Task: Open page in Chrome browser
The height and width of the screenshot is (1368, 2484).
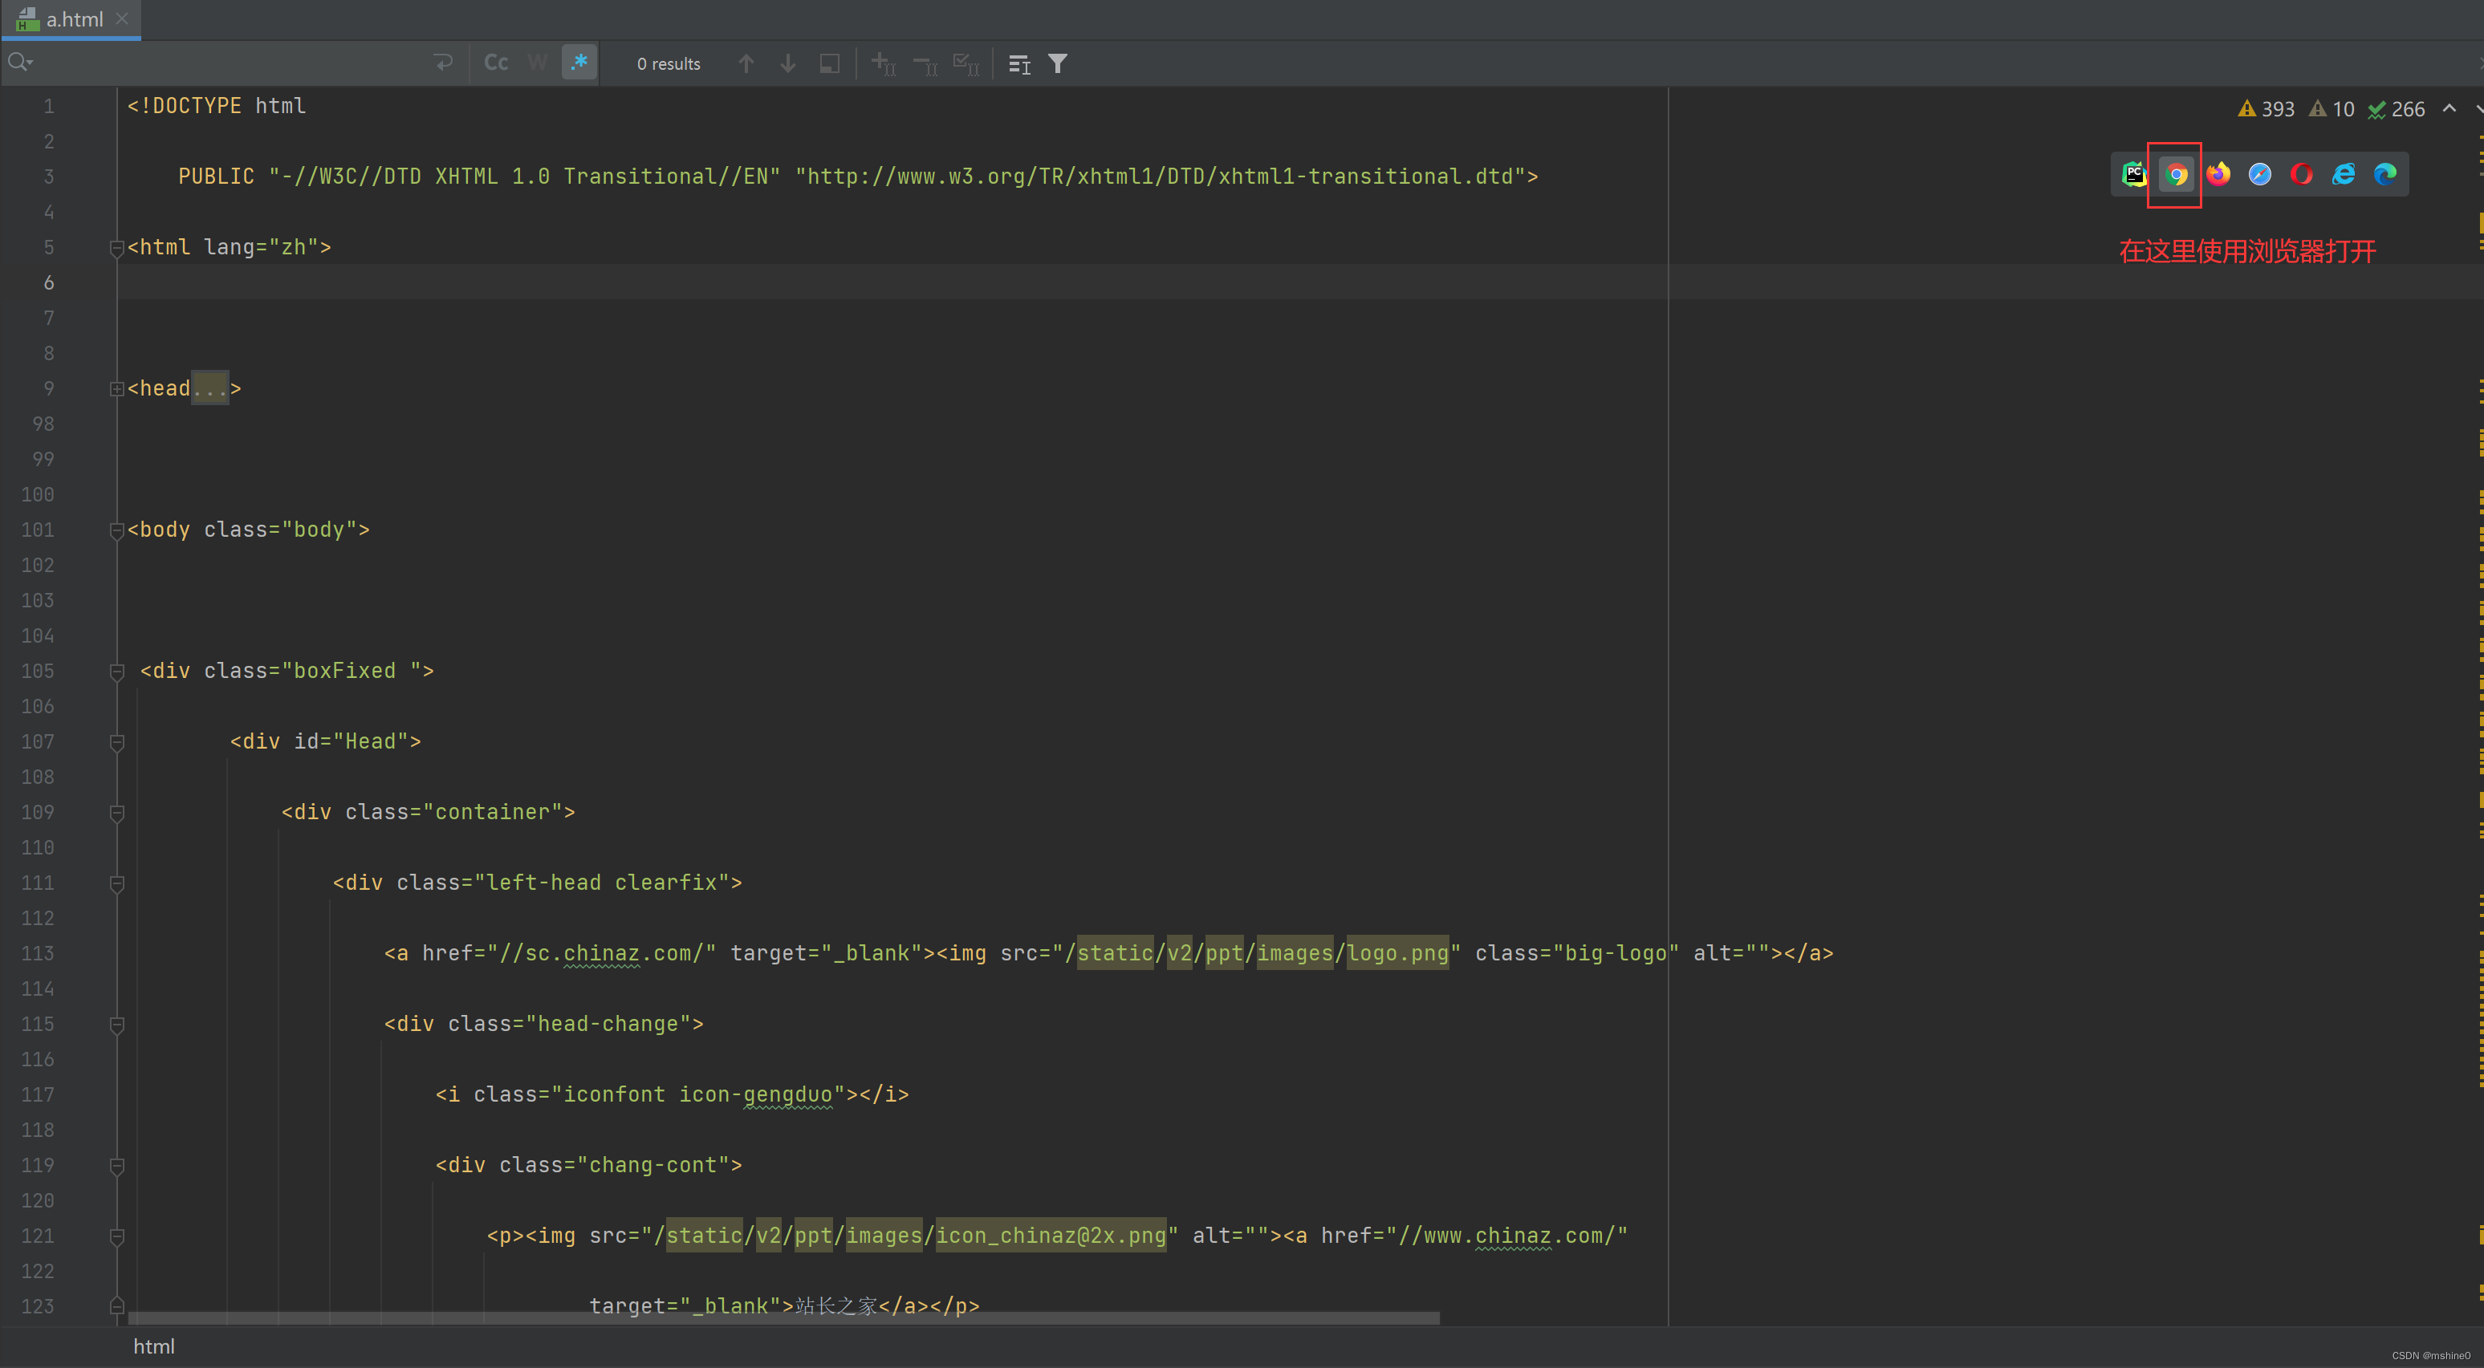Action: pos(2176,174)
